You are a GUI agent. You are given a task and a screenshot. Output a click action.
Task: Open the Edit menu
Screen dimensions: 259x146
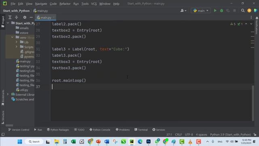tap(21, 4)
